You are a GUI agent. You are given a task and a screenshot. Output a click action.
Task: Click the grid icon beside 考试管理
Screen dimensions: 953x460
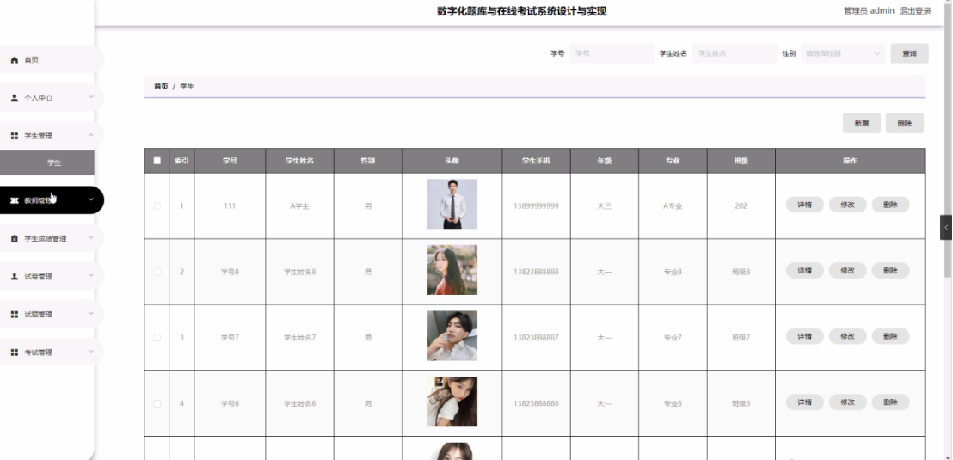(15, 353)
